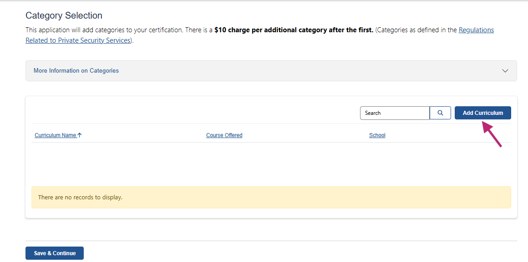Click the Category Selection heading
This screenshot has width=528, height=262.
coord(64,16)
